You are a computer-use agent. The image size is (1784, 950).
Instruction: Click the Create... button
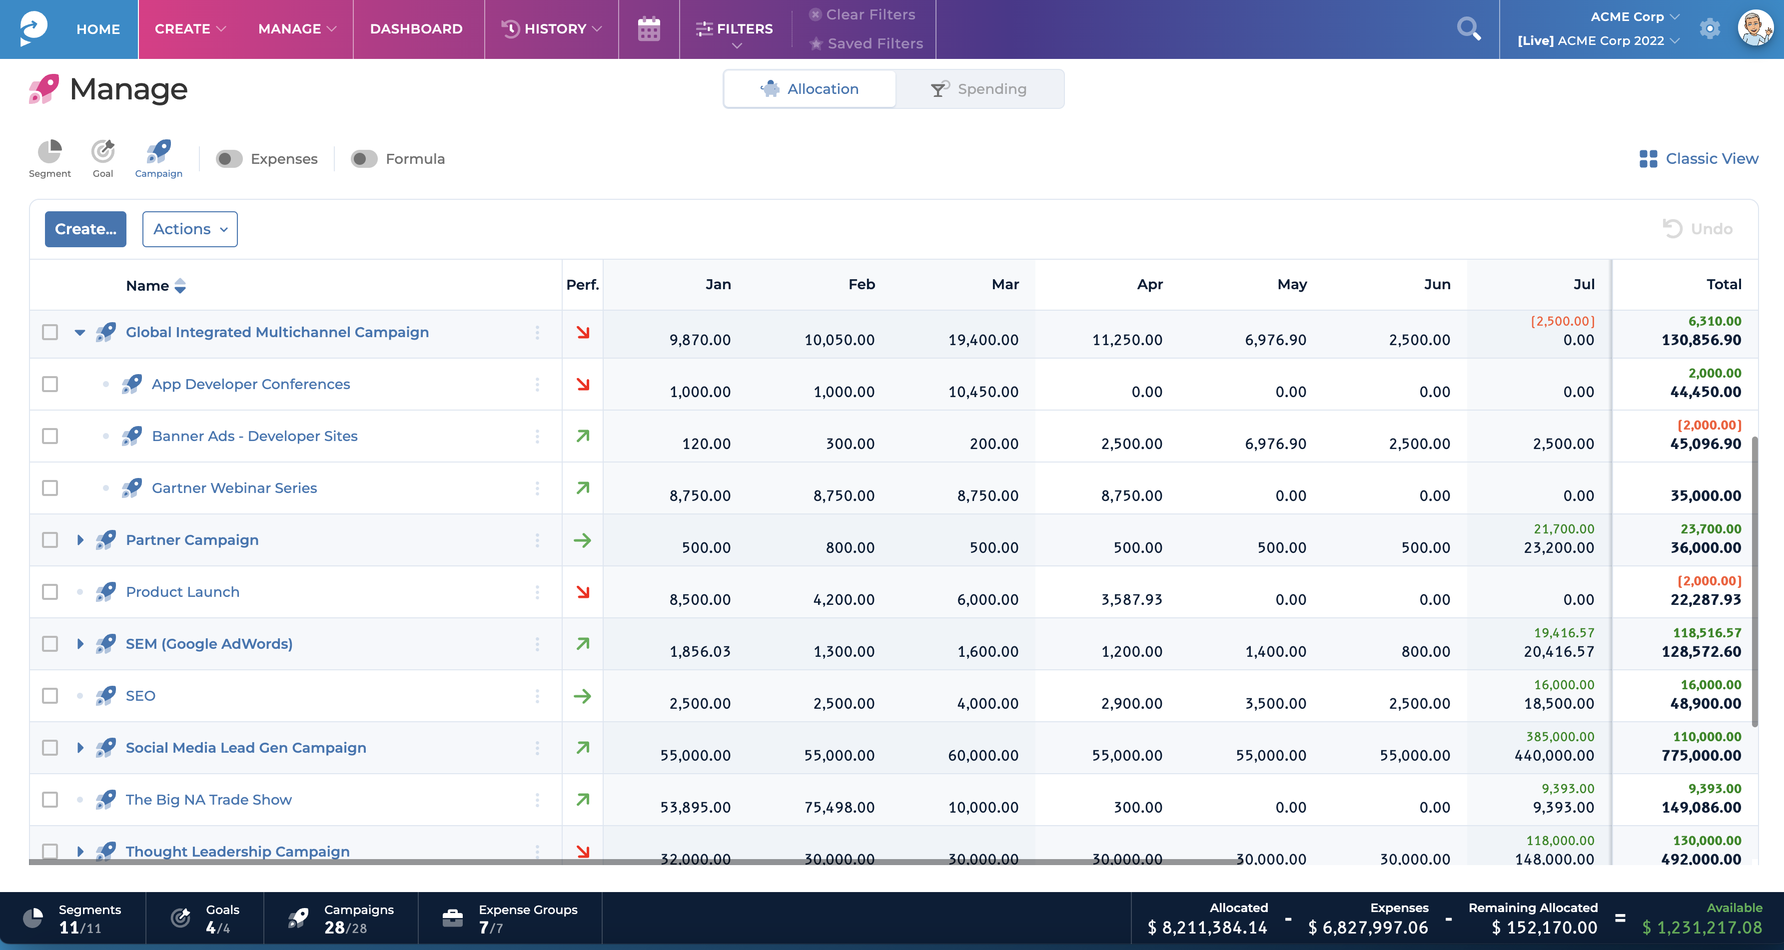[86, 229]
